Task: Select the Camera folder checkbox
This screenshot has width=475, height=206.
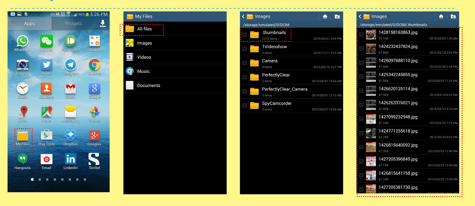Action: point(245,63)
